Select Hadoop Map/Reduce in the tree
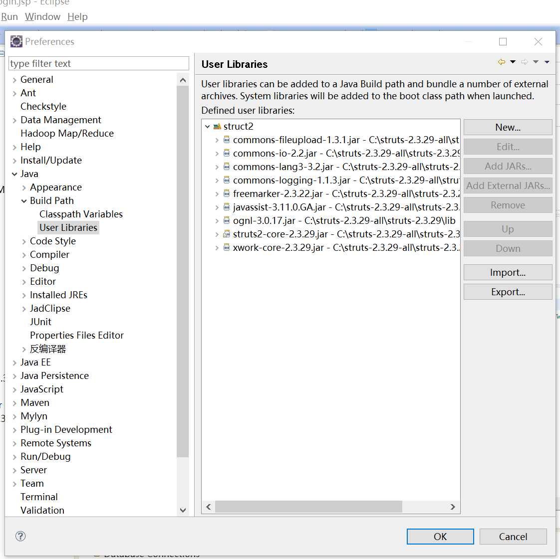 67,133
